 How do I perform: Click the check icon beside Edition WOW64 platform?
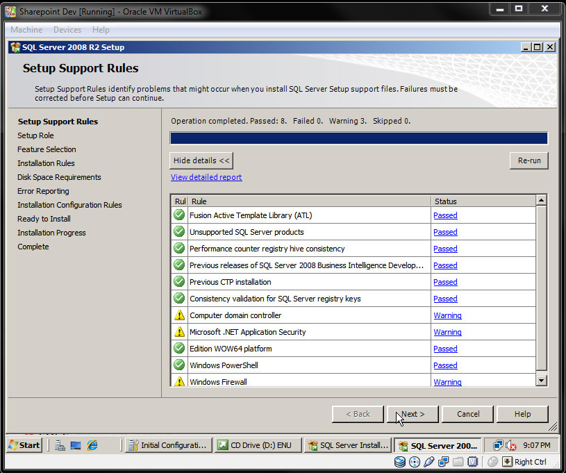[179, 348]
